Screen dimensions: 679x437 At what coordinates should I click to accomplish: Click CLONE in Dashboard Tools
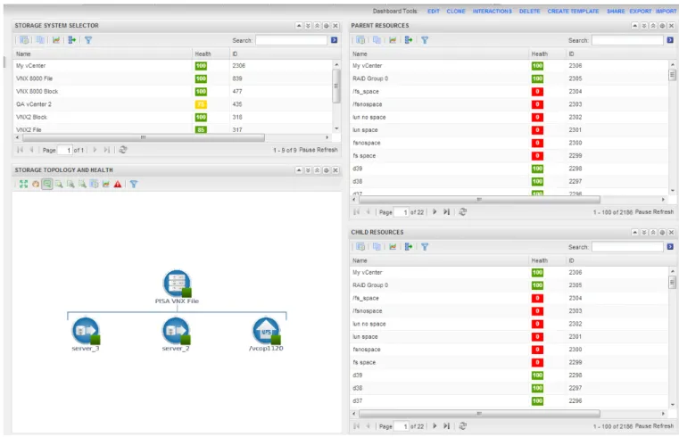click(456, 12)
